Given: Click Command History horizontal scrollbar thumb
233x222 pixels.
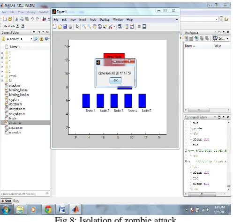Looking at the screenshot, I should (x=202, y=194).
